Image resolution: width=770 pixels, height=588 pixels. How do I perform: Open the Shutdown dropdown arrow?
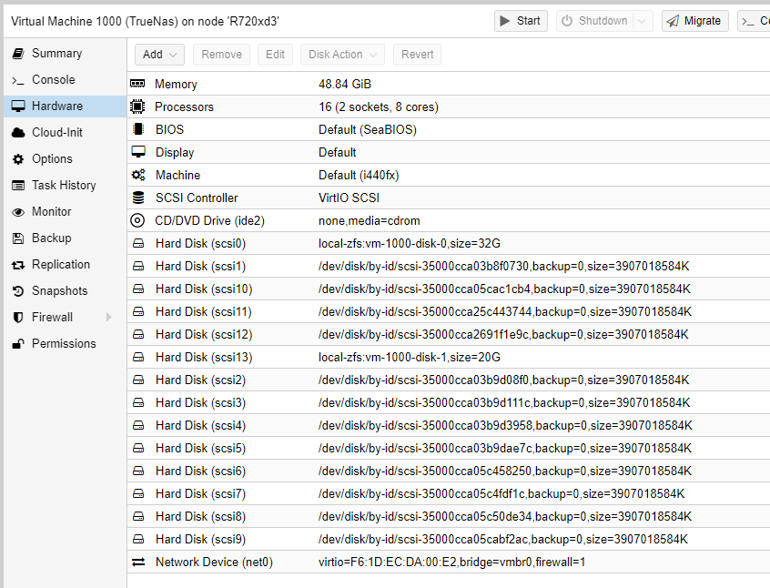(643, 21)
